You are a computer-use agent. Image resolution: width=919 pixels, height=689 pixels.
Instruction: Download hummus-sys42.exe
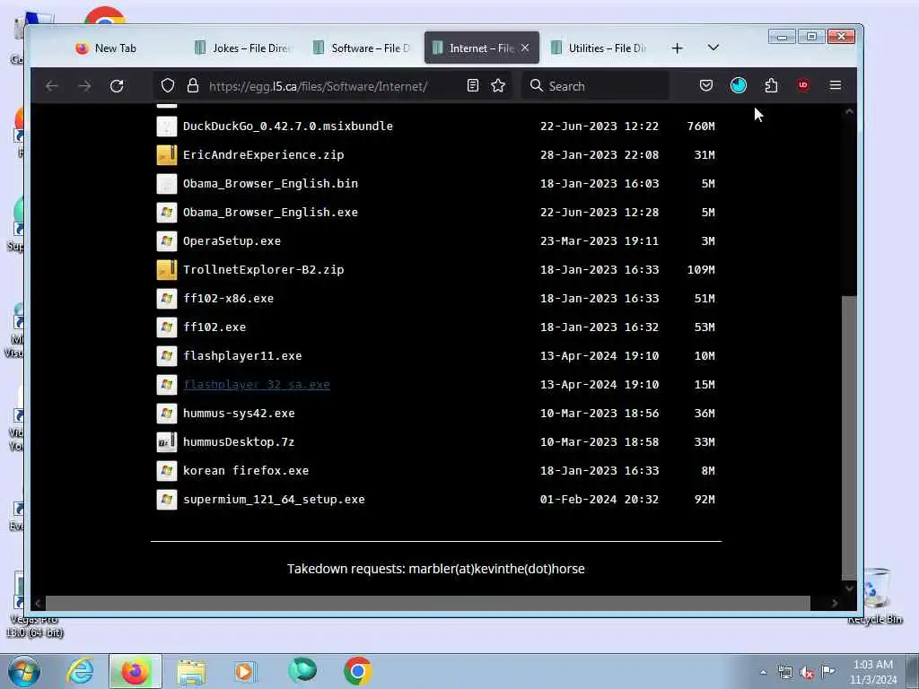pos(239,413)
